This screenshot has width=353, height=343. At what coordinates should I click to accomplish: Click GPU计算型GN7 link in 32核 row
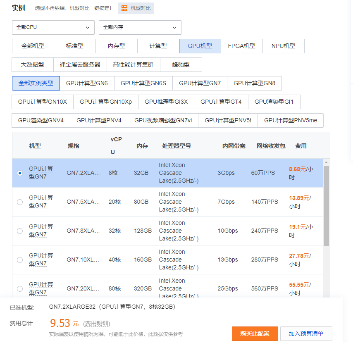[41, 231]
